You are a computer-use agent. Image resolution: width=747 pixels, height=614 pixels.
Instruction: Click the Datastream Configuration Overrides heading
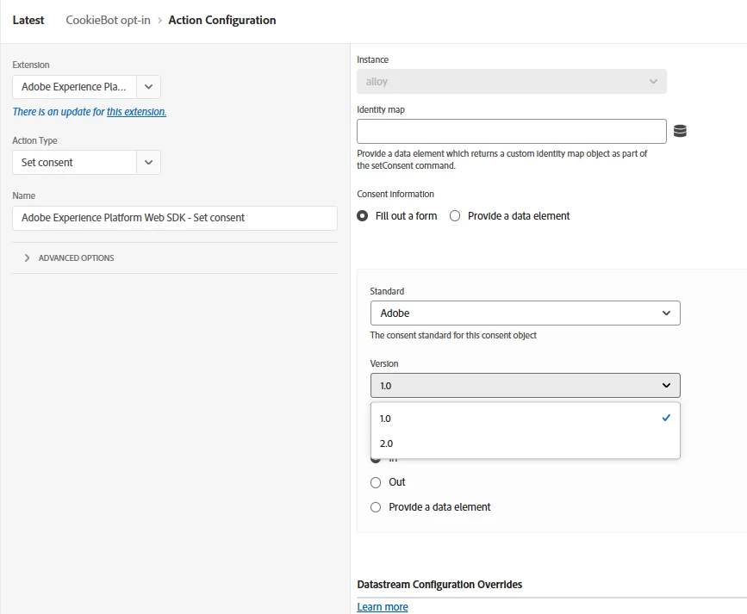point(439,585)
